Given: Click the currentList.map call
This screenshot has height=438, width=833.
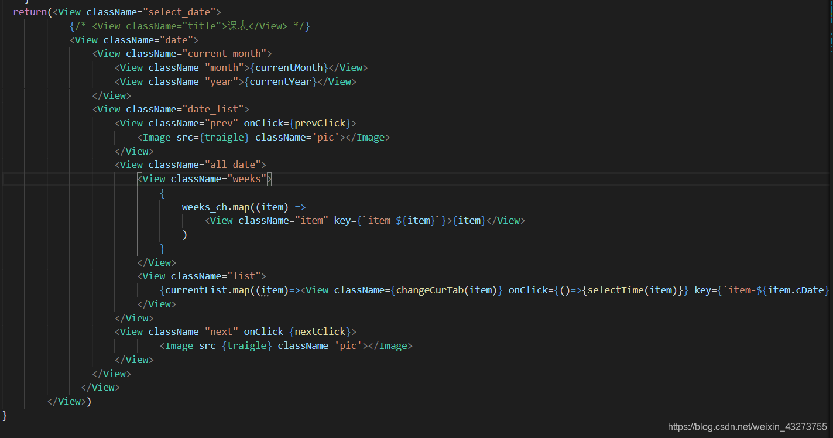Looking at the screenshot, I should pos(208,290).
